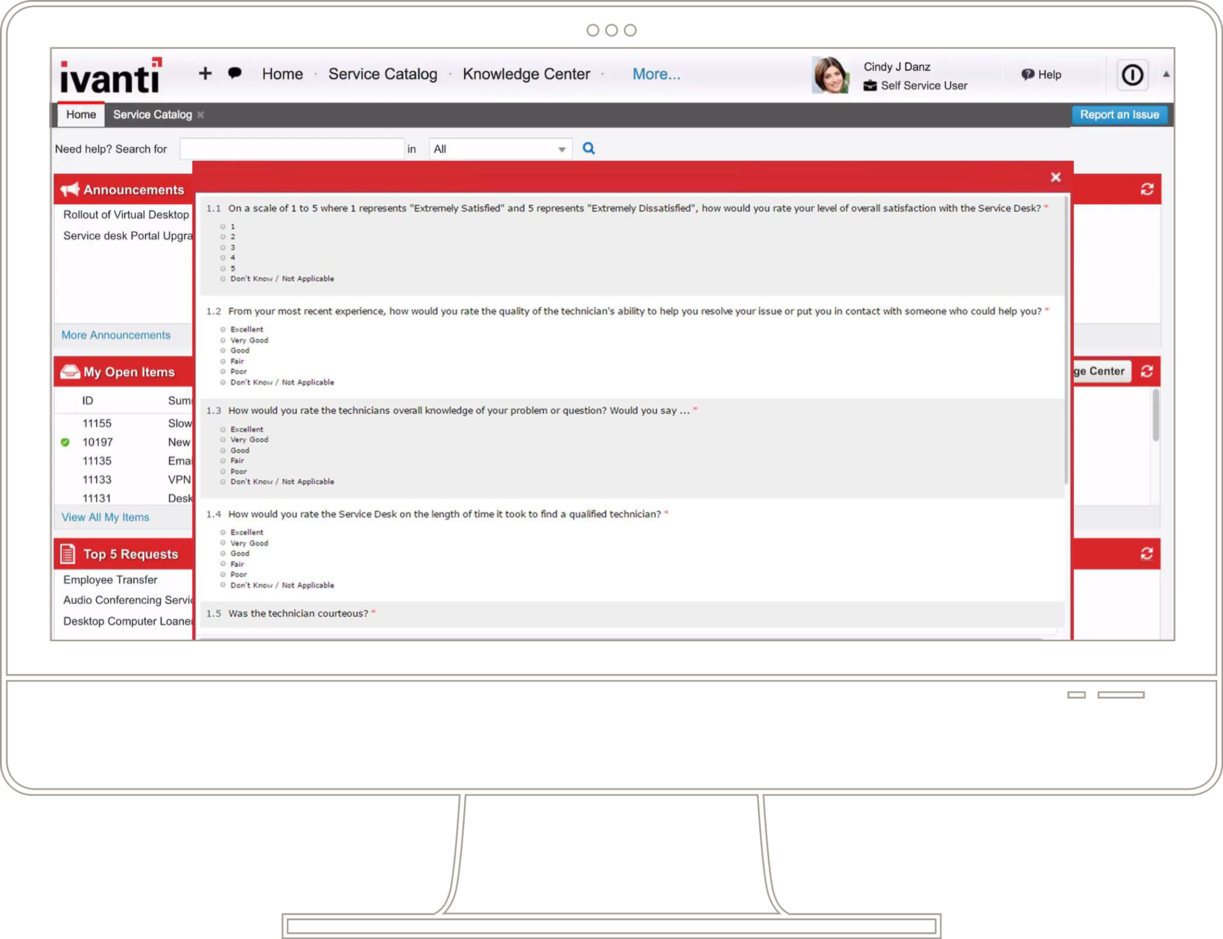Expand the More menu in navigation bar
This screenshot has width=1223, height=939.
(655, 74)
